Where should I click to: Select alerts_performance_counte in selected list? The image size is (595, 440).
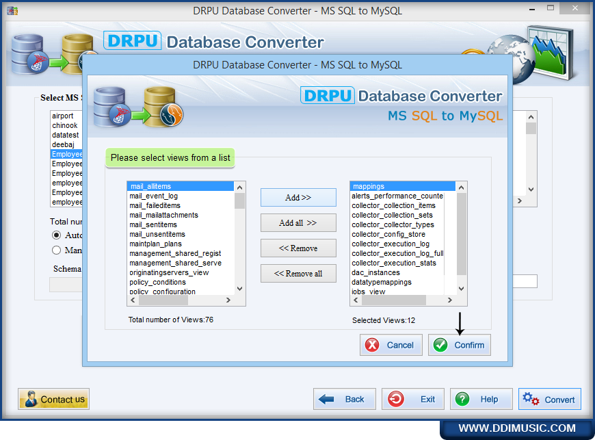point(397,196)
